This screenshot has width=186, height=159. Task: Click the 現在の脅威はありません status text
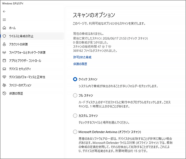point(88,34)
